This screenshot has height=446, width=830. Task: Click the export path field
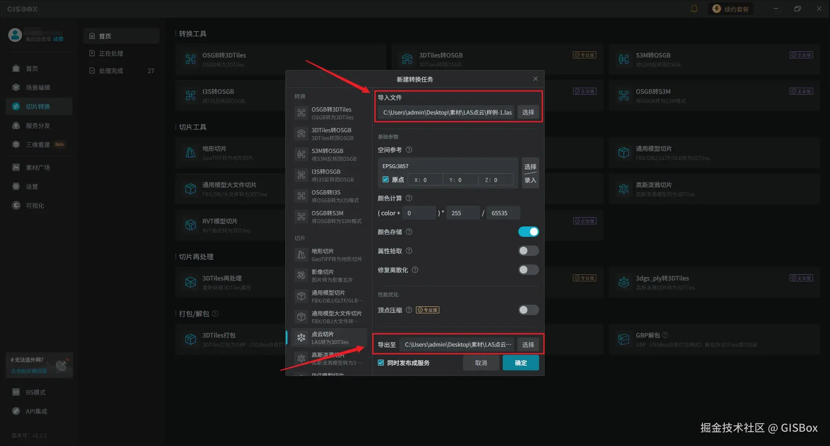tap(456, 344)
